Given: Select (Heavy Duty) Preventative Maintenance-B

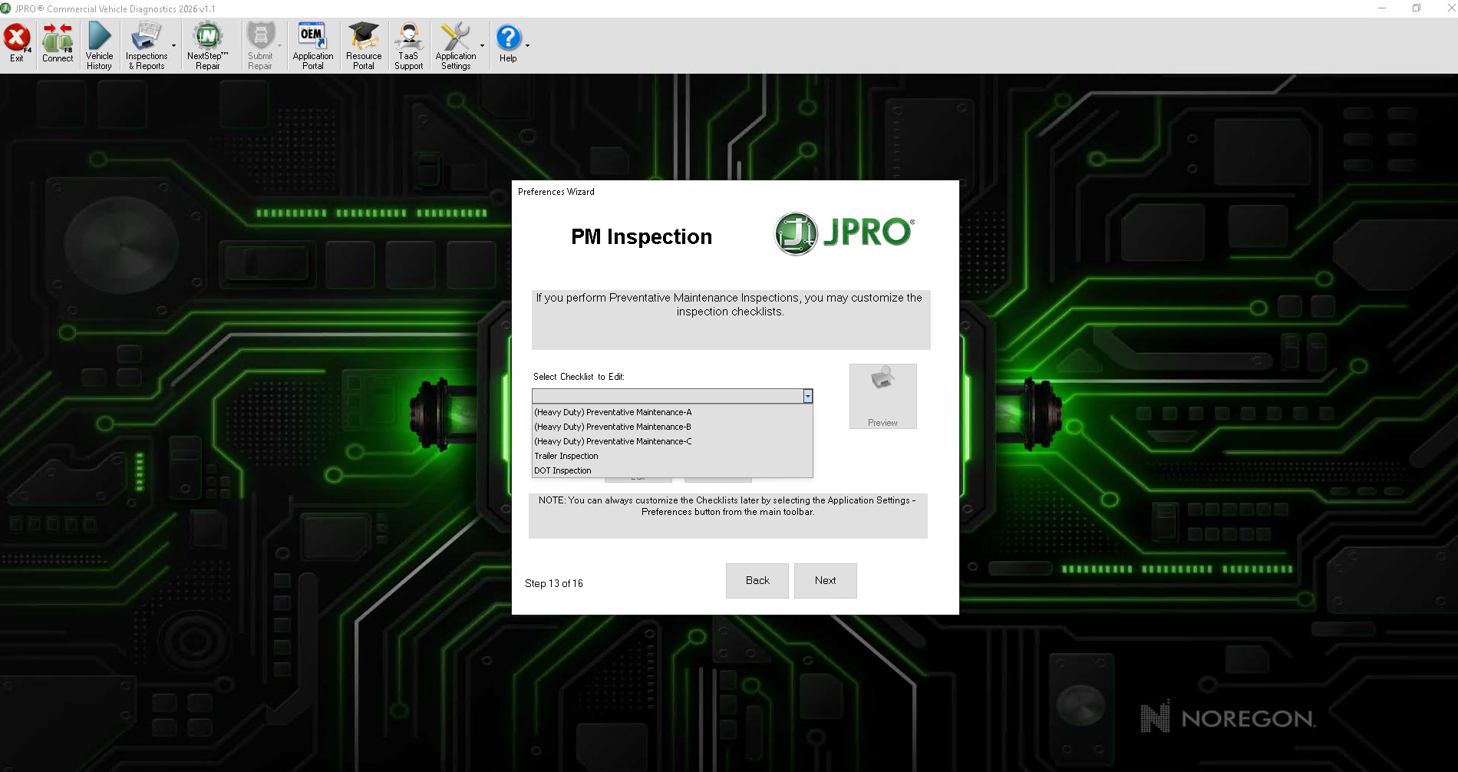Looking at the screenshot, I should click(x=672, y=427).
